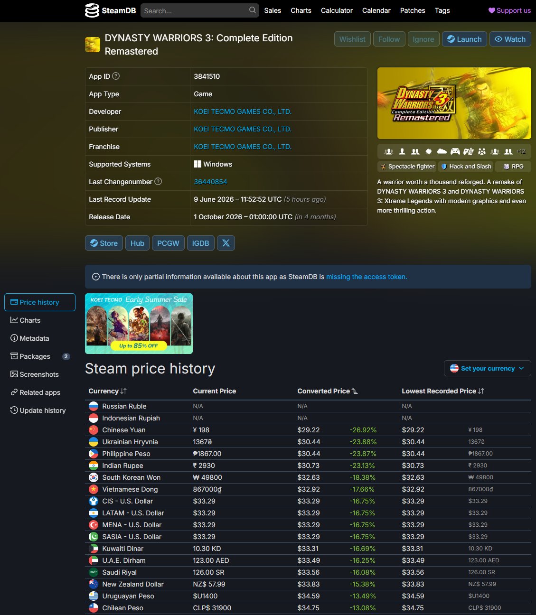Click the New Zealand Dollar flag icon
Viewport: 536px width, 615px height.
point(94,584)
